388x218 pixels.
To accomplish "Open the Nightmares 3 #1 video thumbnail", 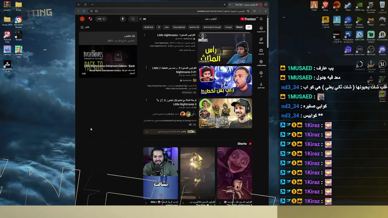I will click(x=225, y=81).
